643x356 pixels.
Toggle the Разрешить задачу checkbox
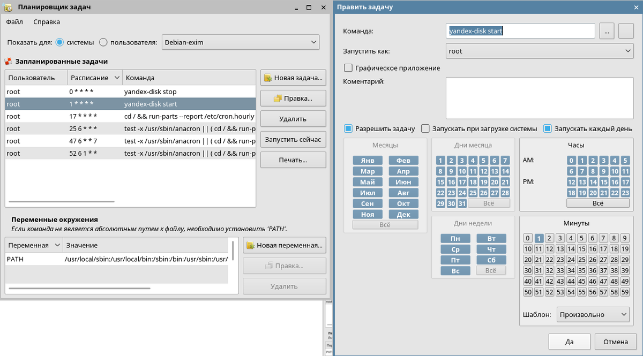(348, 128)
